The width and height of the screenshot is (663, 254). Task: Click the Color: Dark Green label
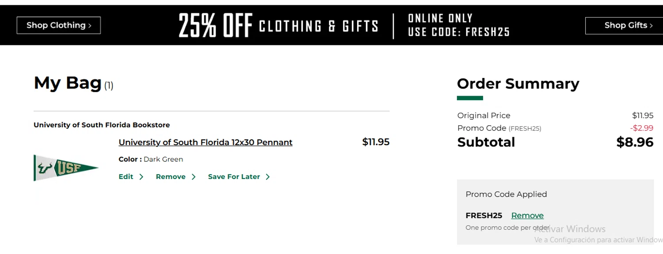click(x=151, y=159)
